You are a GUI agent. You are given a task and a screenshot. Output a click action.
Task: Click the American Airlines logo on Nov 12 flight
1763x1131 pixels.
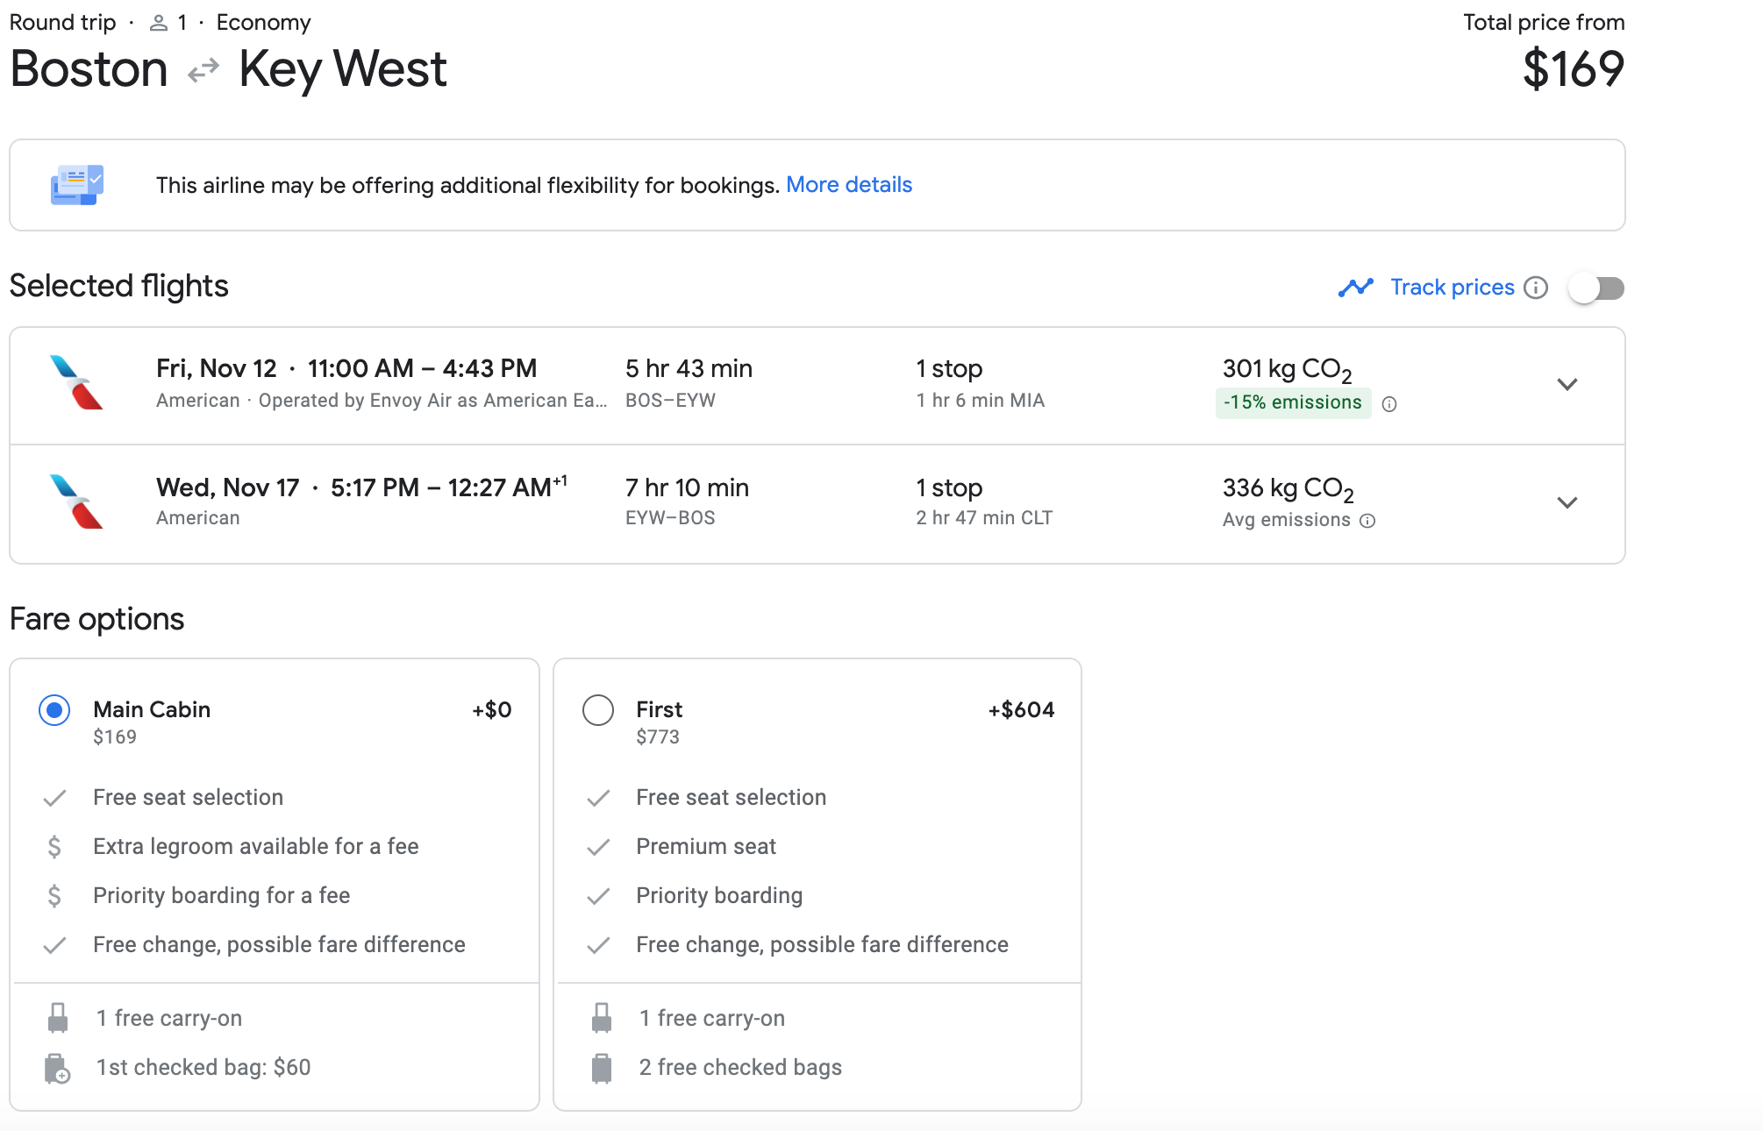[76, 383]
